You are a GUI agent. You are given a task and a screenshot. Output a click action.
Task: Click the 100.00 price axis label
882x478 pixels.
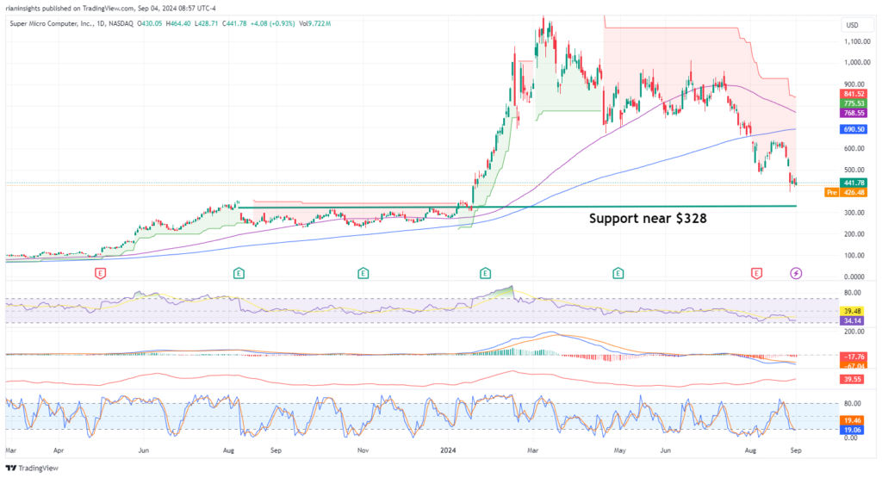854,255
